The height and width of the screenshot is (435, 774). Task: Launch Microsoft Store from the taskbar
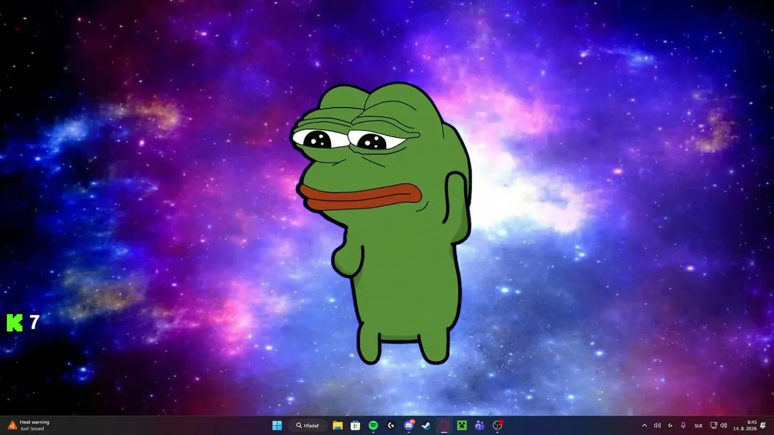(356, 425)
